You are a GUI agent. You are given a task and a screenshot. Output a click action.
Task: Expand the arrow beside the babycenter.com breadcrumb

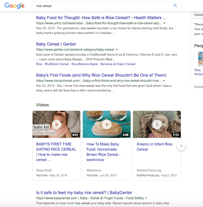(x=146, y=198)
